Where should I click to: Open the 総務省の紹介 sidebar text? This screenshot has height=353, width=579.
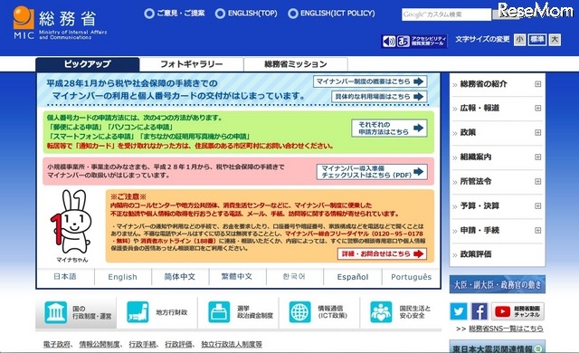click(483, 84)
